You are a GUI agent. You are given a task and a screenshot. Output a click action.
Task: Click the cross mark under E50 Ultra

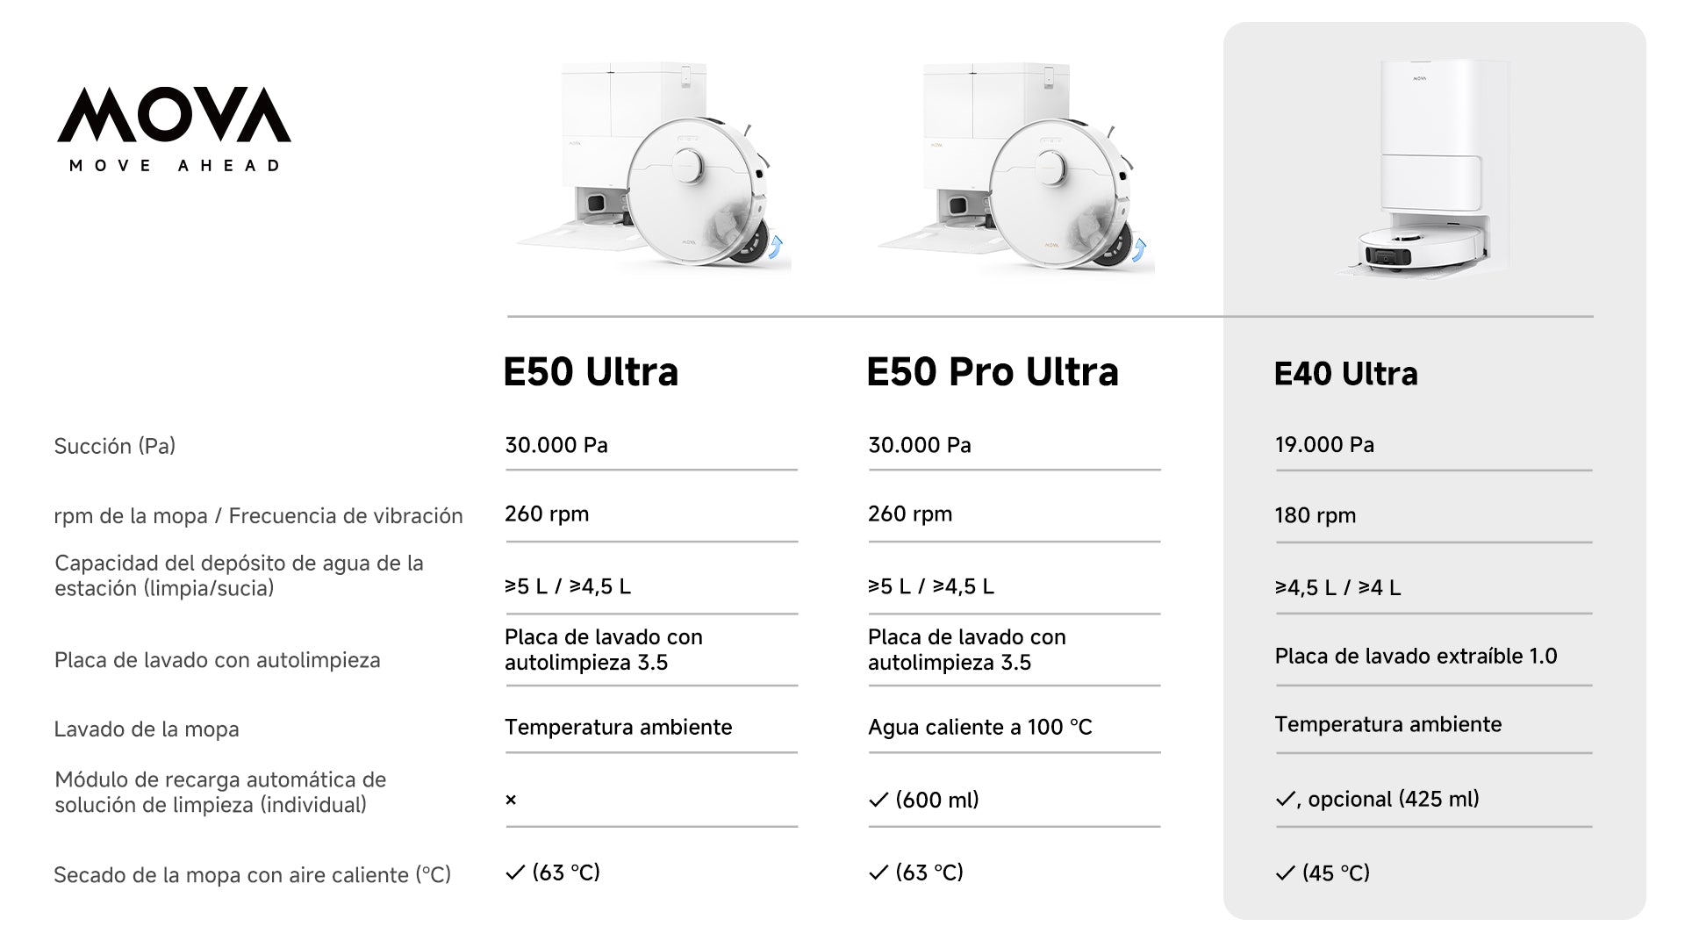[x=511, y=800]
